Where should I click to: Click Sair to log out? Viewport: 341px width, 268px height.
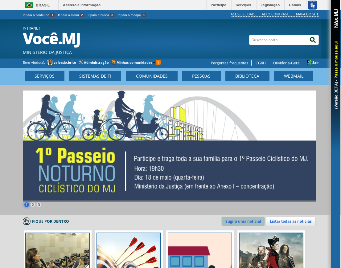315,63
